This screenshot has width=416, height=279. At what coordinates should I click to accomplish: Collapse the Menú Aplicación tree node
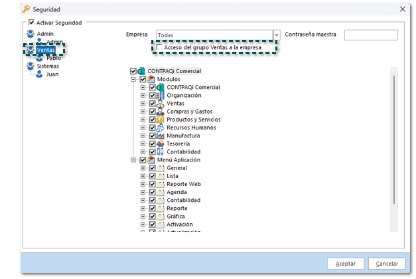[x=133, y=159]
